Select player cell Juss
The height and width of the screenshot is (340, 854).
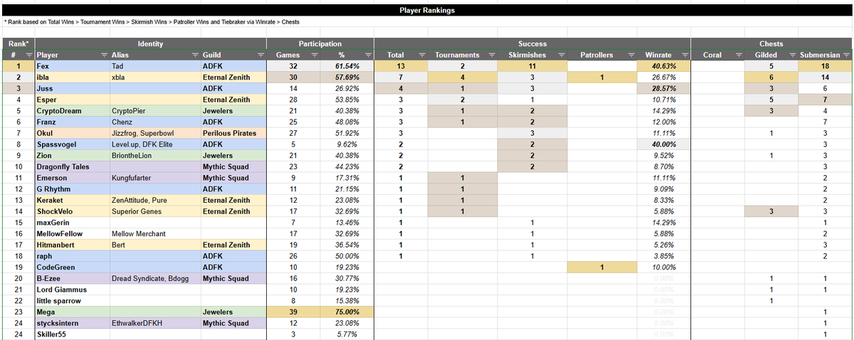click(x=72, y=88)
